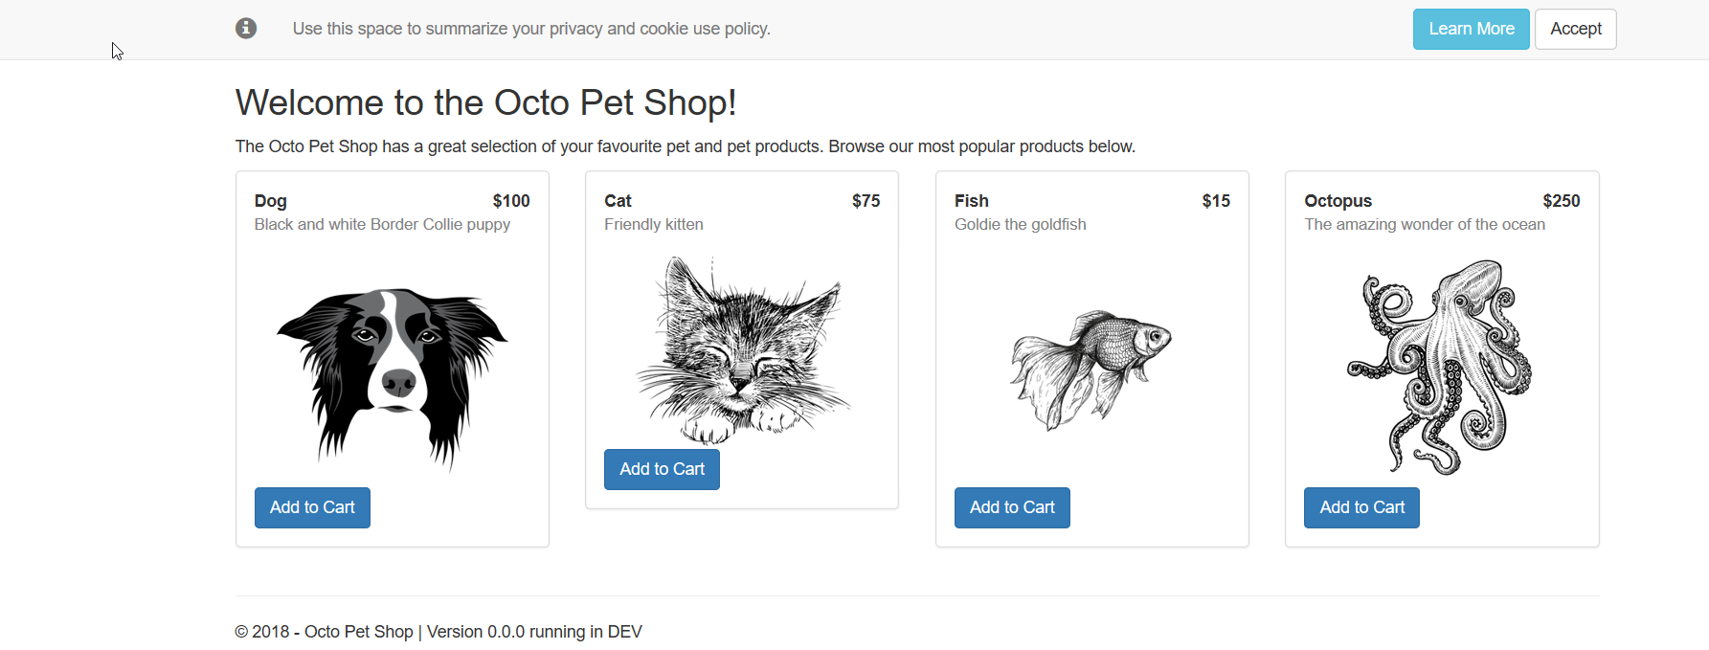Accept the cookie policy
The width and height of the screenshot is (1709, 650).
point(1575,29)
